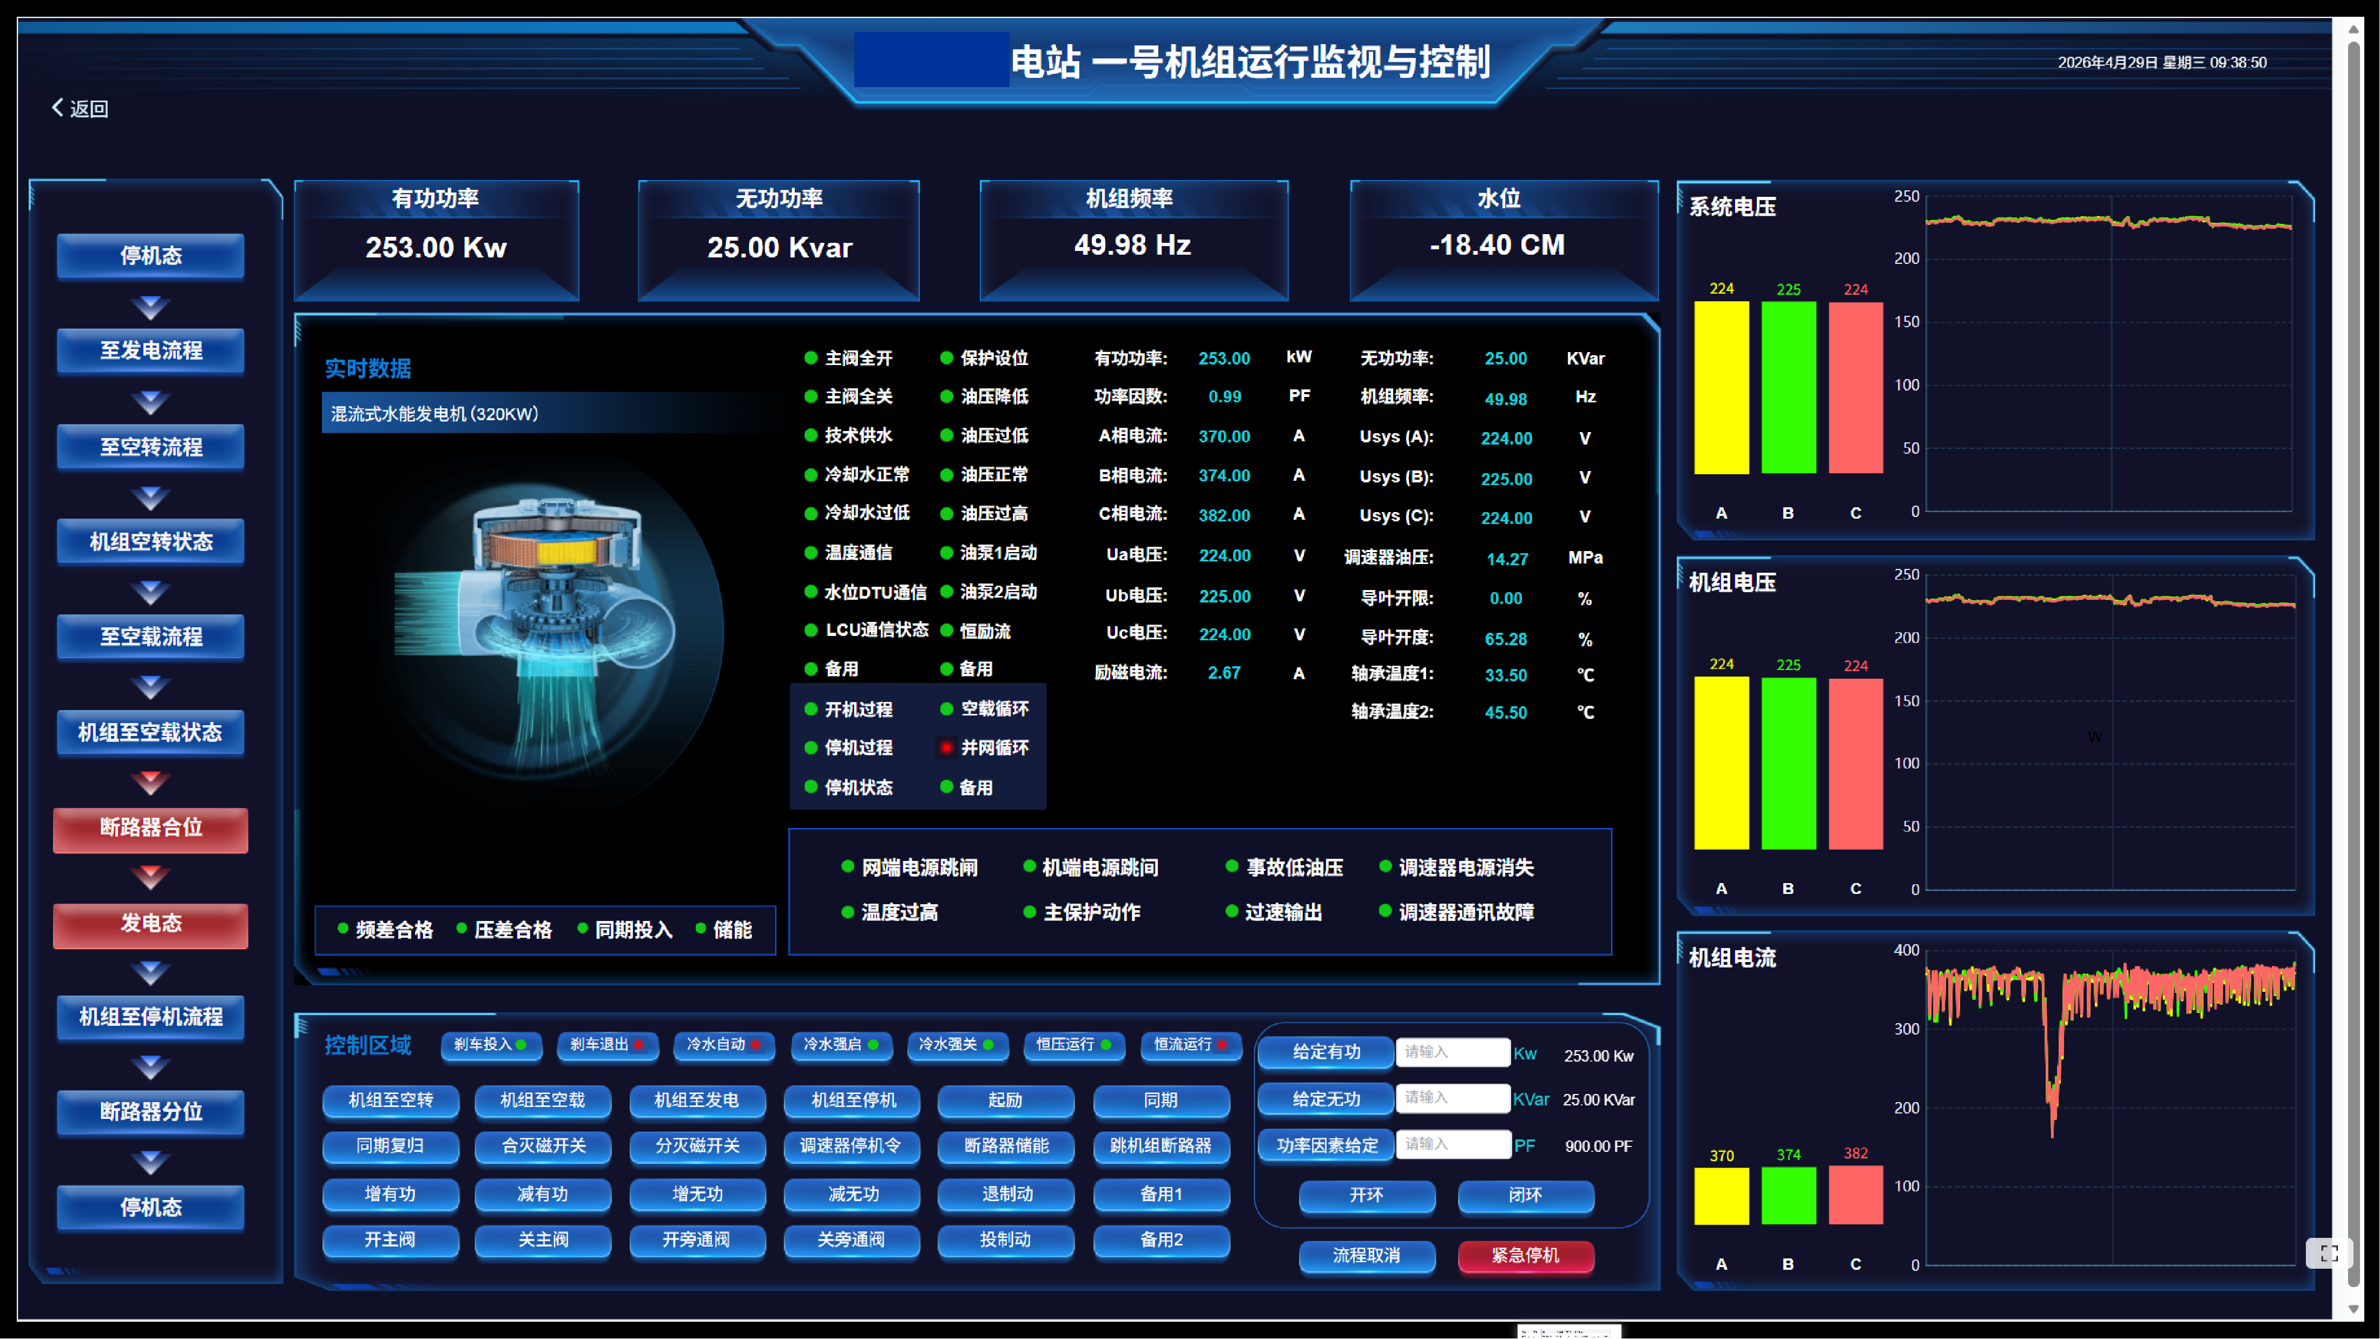Toggle 刹车投入 brake engage mode
Screen dimensions: 2380x1339
coord(491,1046)
